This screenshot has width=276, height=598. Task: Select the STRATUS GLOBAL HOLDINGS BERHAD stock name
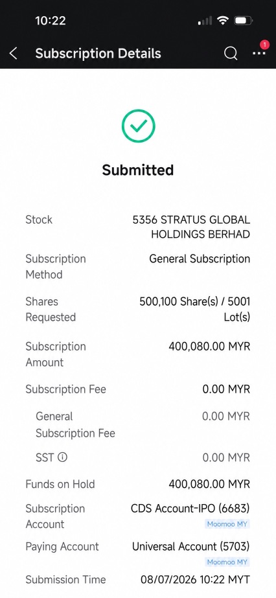(x=191, y=227)
